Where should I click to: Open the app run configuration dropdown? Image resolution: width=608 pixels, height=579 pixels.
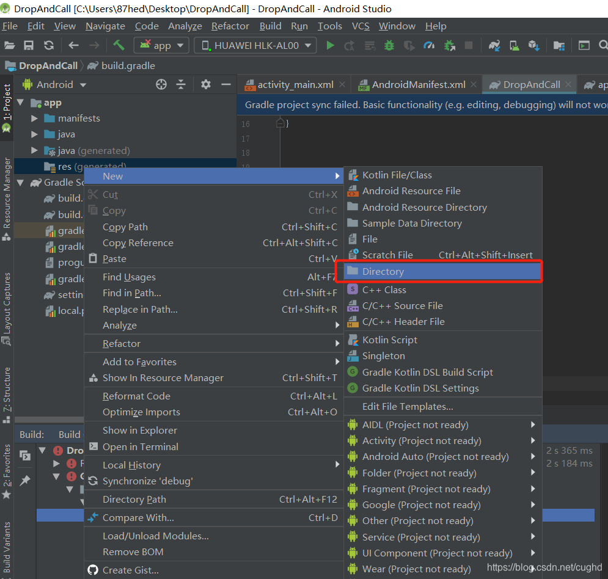pyautogui.click(x=161, y=45)
